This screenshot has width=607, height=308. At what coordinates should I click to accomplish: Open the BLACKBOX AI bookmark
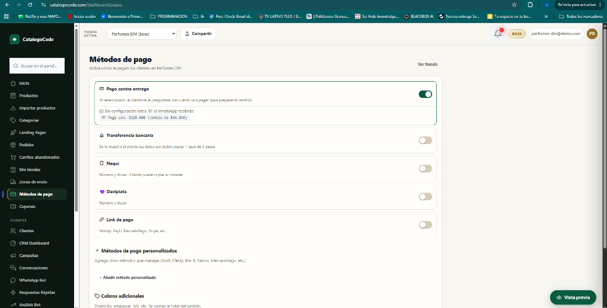click(419, 17)
